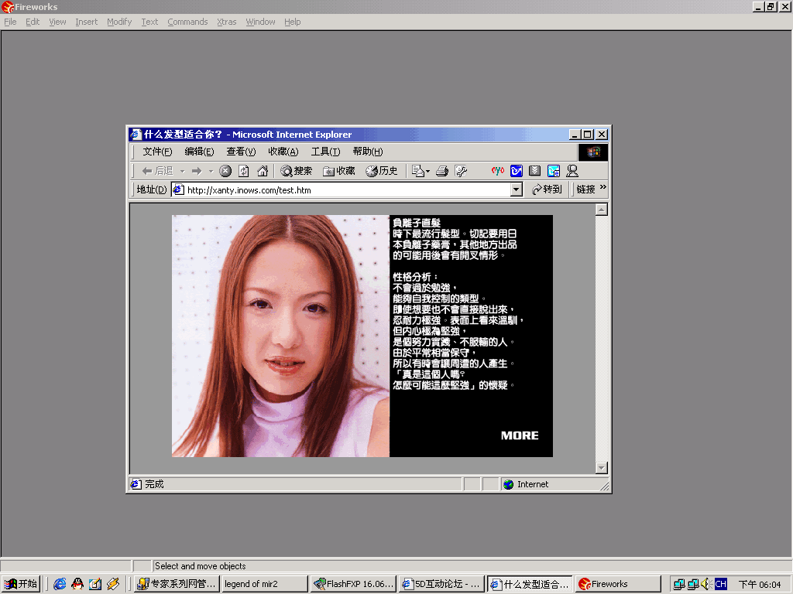Click the Stop loading icon in IE toolbar
The image size is (793, 594).
tap(225, 171)
